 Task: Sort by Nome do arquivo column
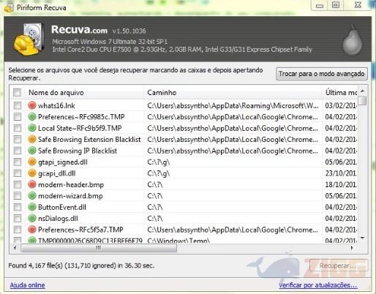[x=84, y=93]
